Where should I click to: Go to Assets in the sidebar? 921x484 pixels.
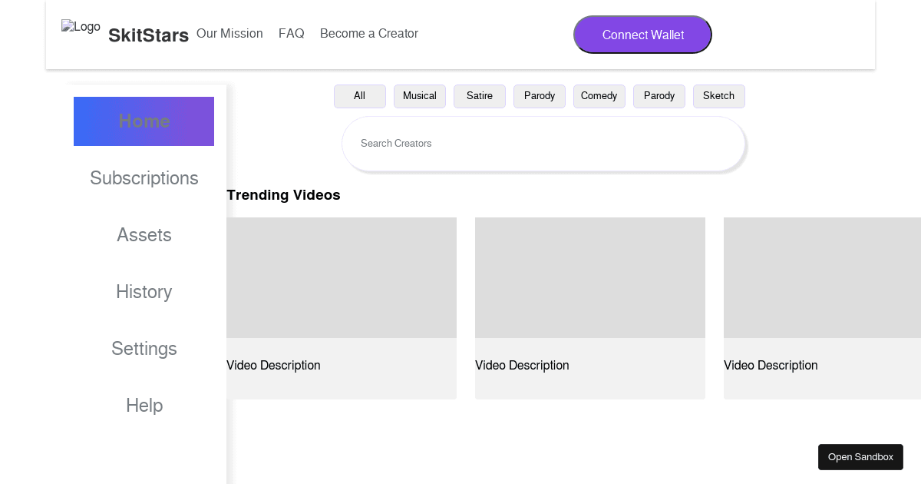(144, 235)
